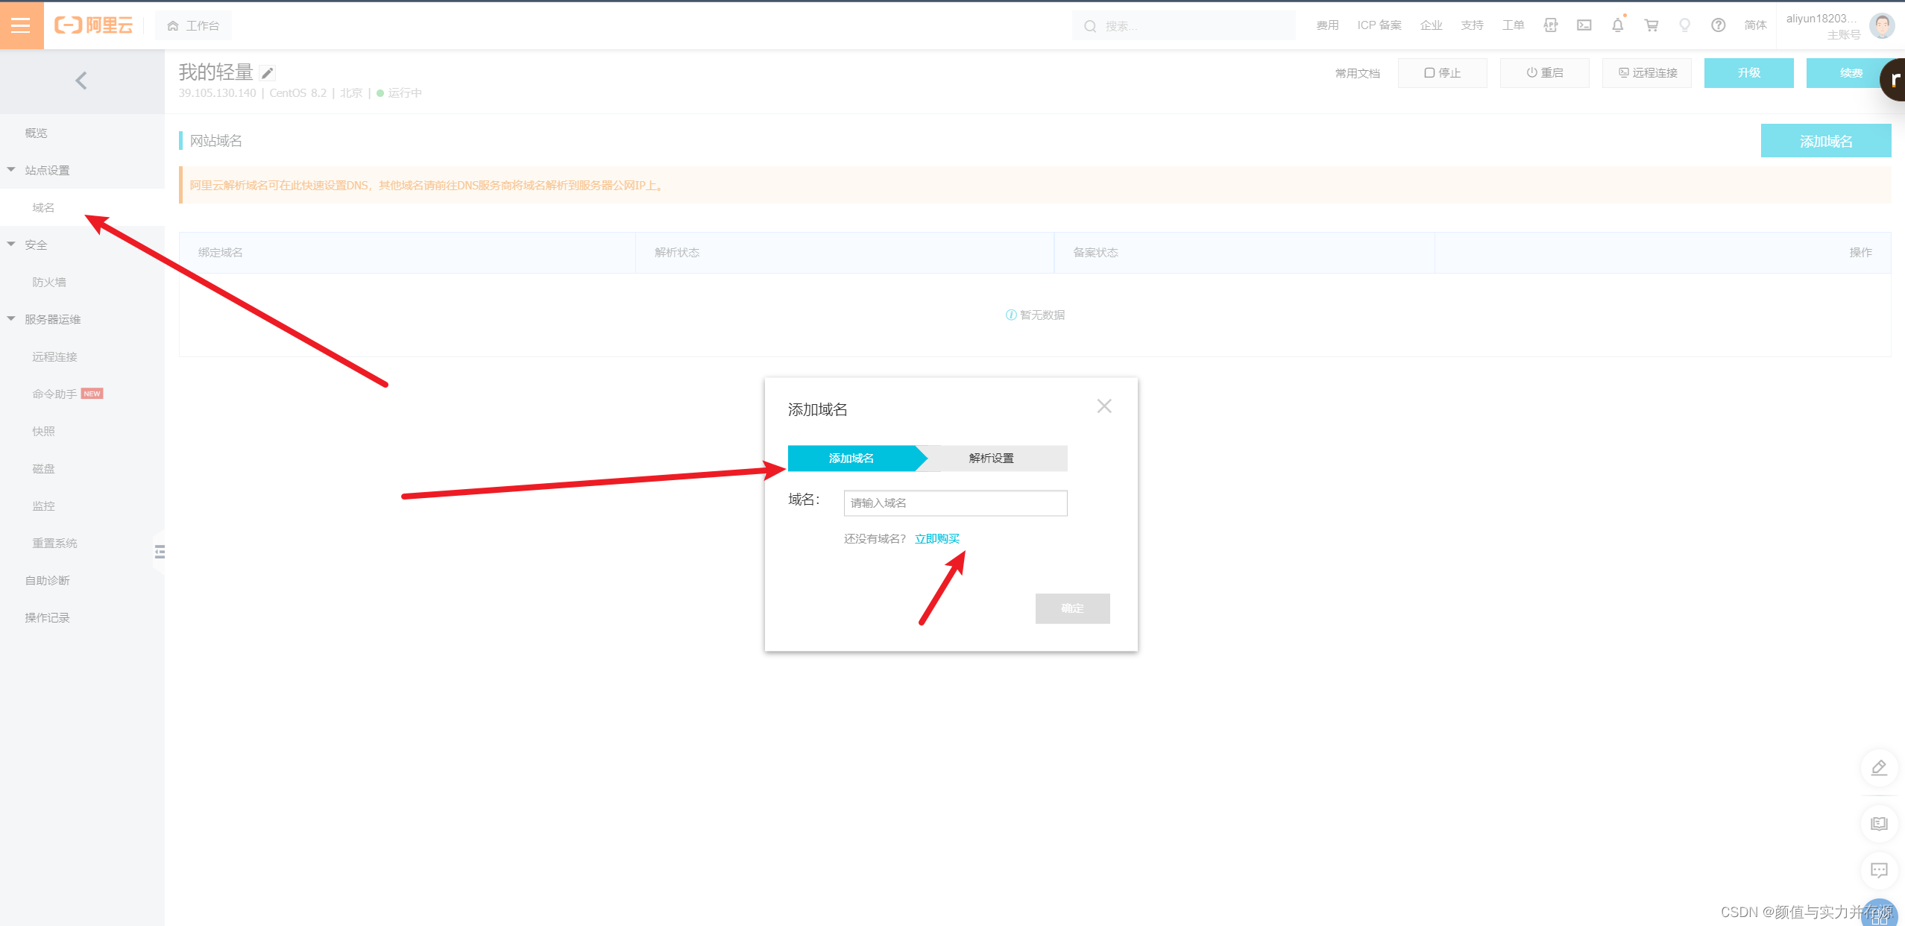
Task: Open the hamburger menu in top-left corner
Action: pyautogui.click(x=21, y=25)
